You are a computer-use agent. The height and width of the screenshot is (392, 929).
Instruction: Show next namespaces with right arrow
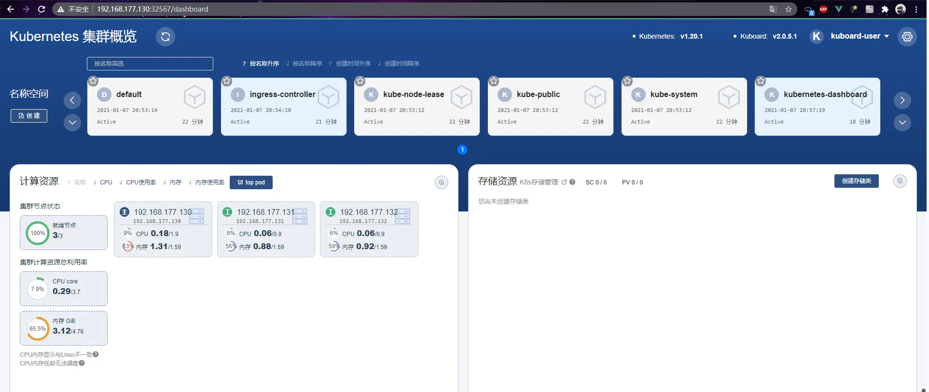(902, 100)
